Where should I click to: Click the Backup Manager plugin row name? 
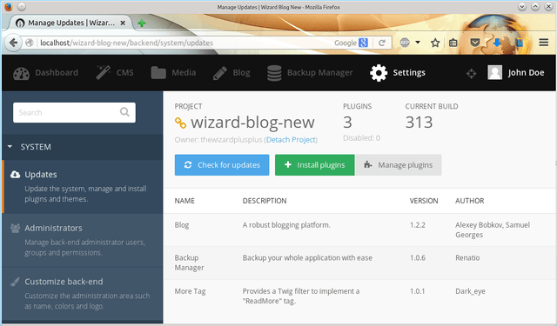(x=190, y=263)
